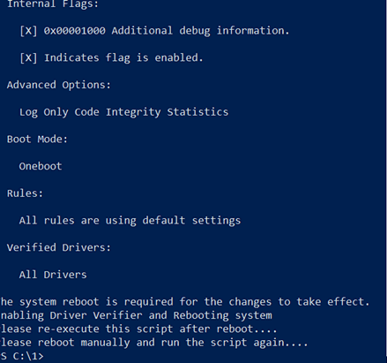Viewport: 387px width, 363px height.
Task: Click the Advanced Options heading
Action: click(x=59, y=85)
